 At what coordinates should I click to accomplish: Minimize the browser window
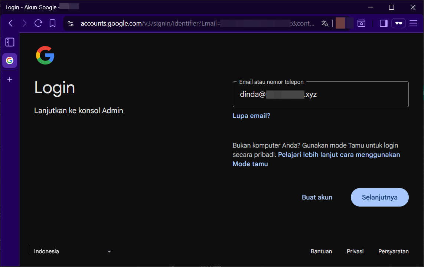click(371, 7)
